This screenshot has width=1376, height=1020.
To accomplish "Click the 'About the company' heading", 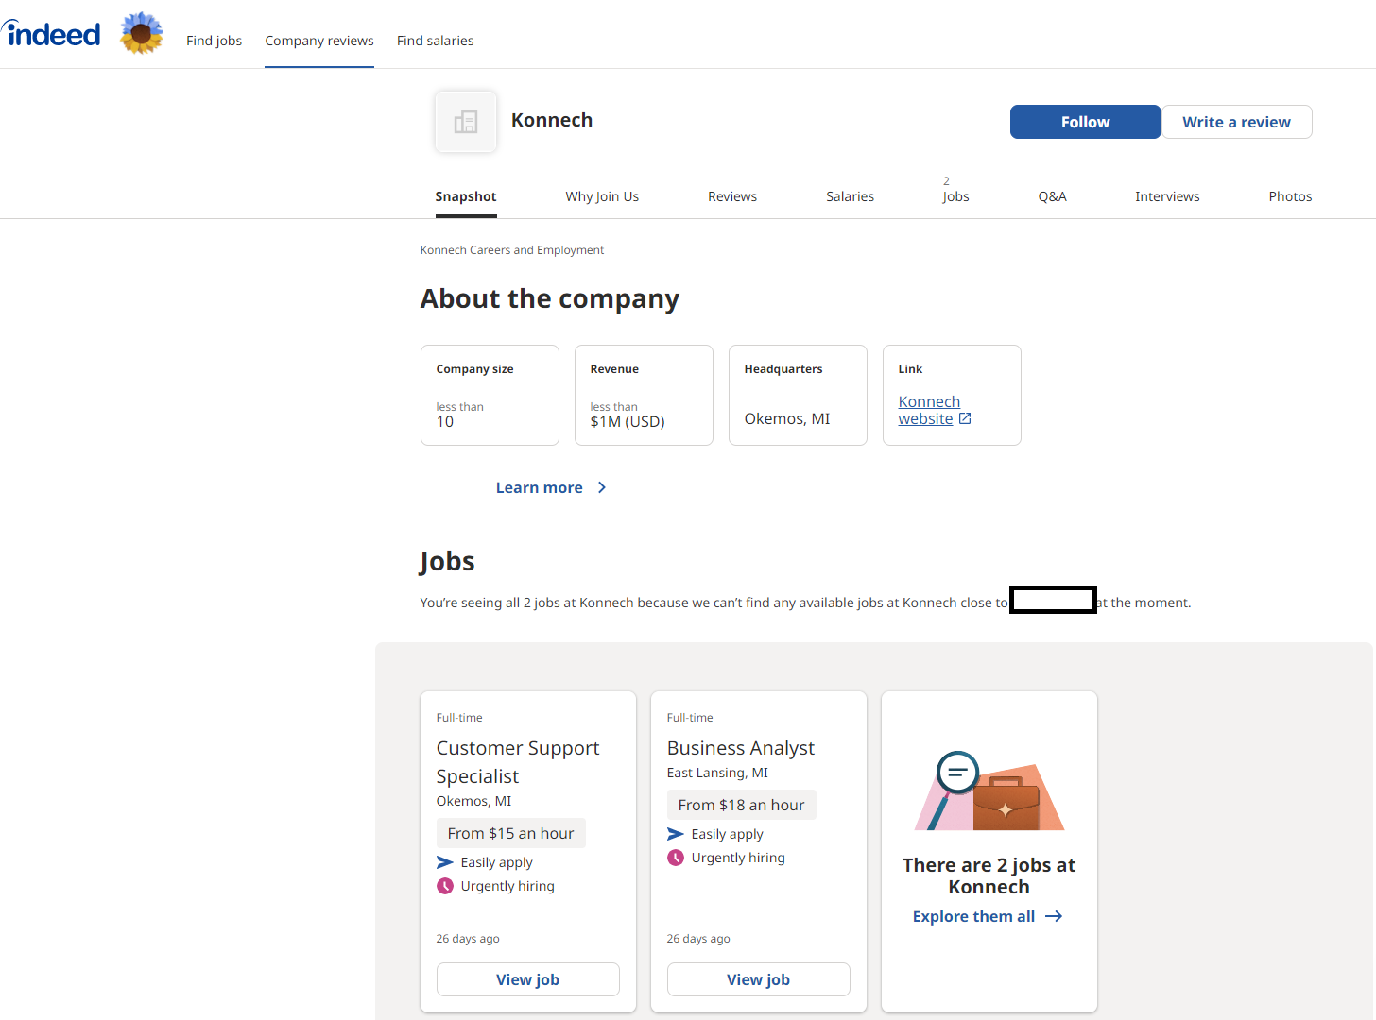I will click(x=550, y=298).
